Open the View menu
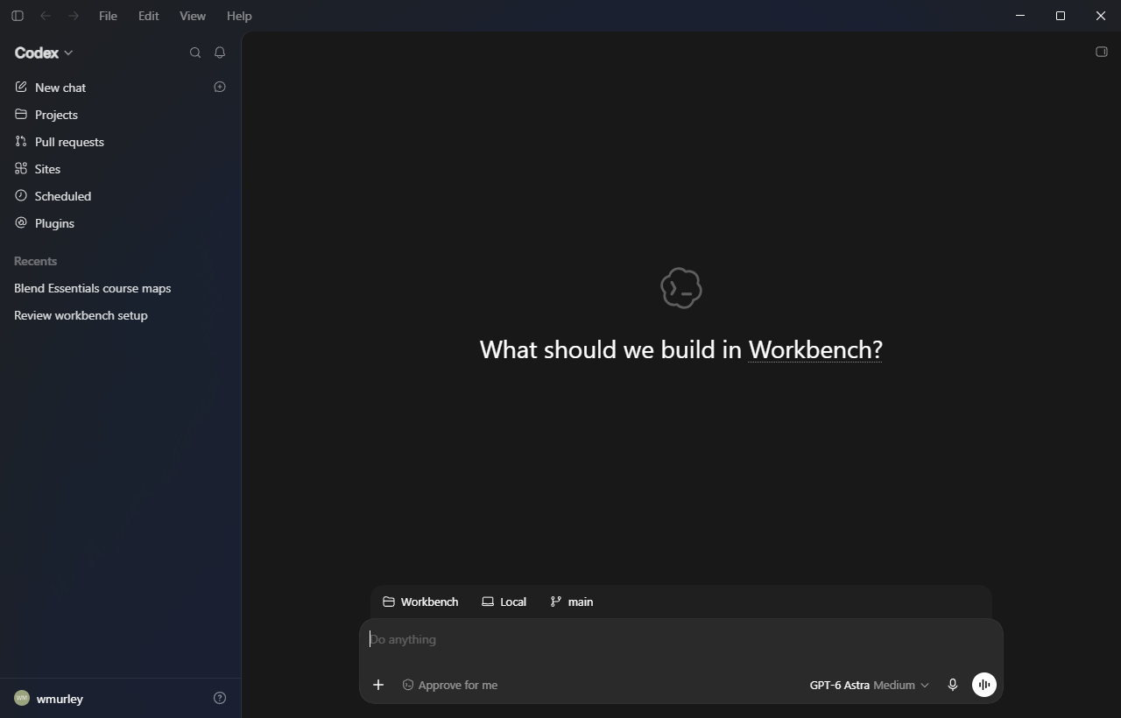Viewport: 1121px width, 718px height. click(x=193, y=16)
